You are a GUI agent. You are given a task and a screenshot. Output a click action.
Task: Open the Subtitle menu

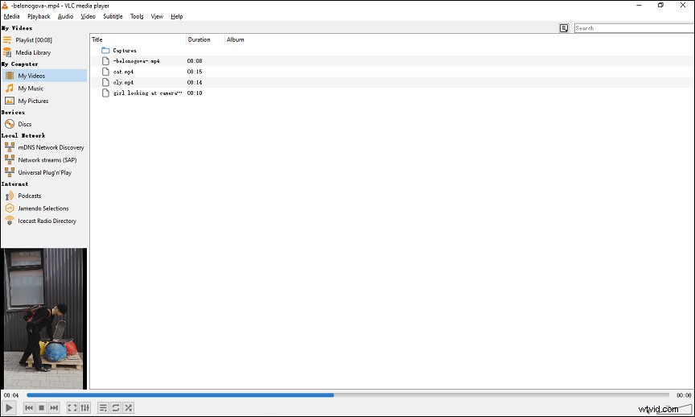tap(113, 16)
